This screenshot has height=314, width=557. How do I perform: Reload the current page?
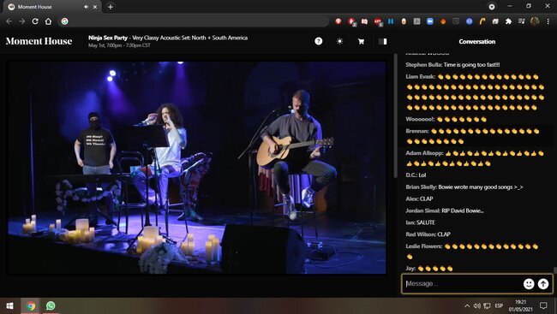(35, 21)
